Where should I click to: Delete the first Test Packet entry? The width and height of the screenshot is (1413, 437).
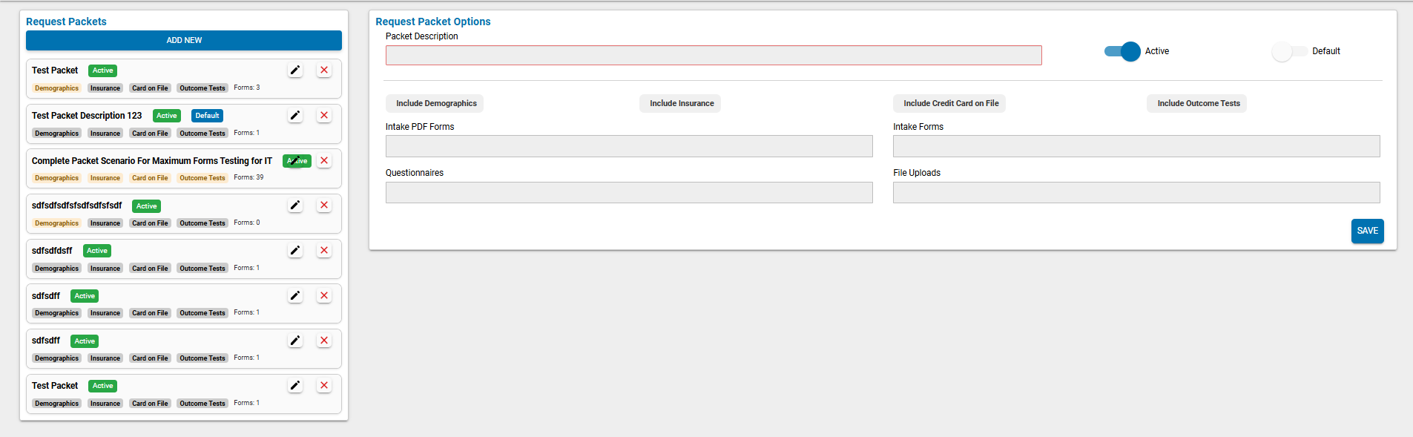tap(324, 70)
